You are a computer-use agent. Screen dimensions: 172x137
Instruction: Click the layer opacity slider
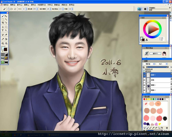(157, 67)
